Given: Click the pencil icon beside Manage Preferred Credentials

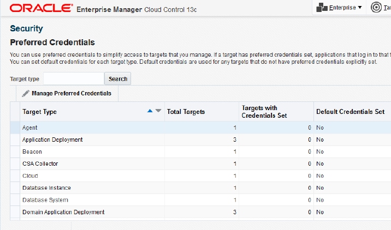Looking at the screenshot, I should (x=26, y=93).
